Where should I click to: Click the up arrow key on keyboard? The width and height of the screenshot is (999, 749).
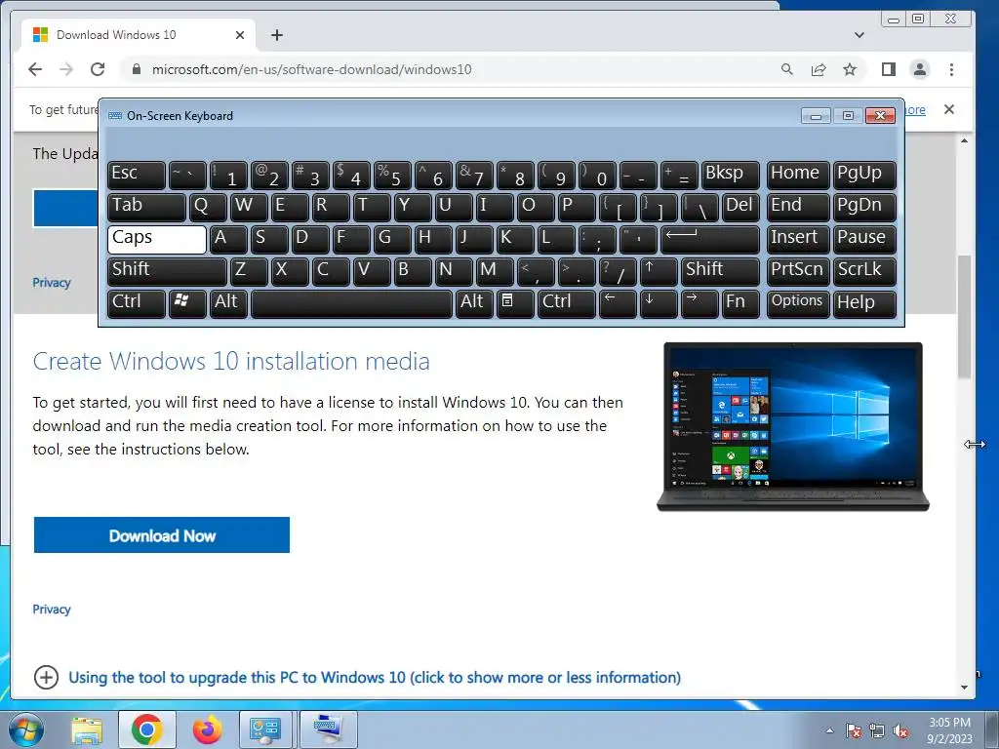tap(659, 271)
